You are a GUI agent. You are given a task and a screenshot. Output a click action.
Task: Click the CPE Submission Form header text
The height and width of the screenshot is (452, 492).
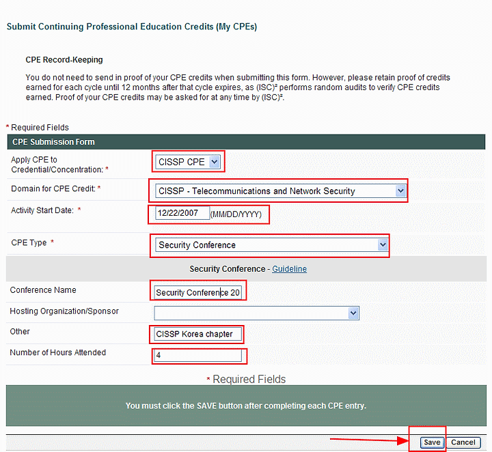point(54,142)
